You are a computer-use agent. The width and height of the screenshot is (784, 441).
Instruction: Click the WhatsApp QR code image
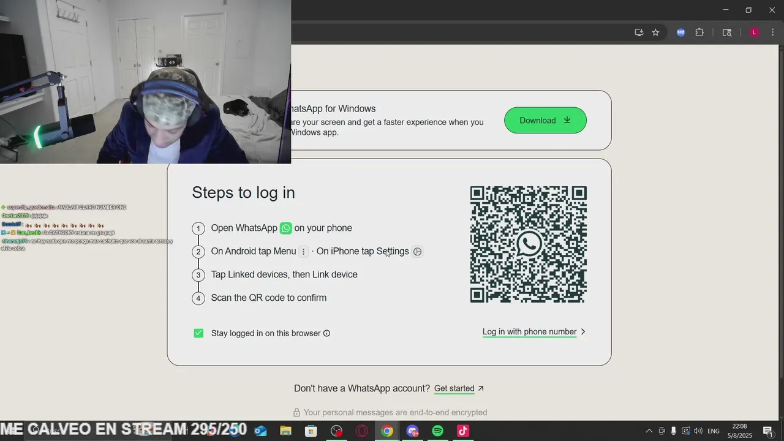coord(528,244)
